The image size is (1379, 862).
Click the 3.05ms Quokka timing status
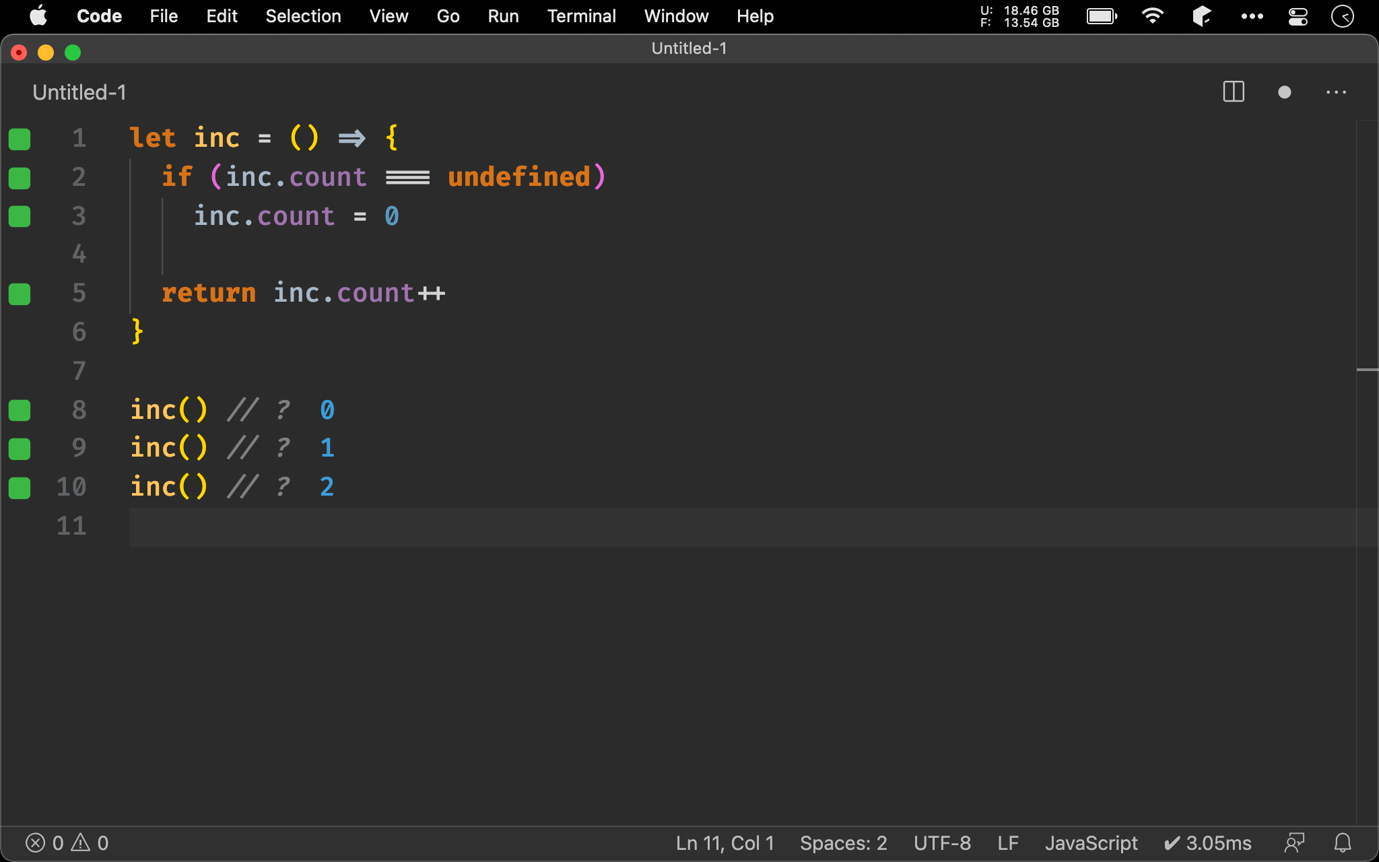[1208, 842]
